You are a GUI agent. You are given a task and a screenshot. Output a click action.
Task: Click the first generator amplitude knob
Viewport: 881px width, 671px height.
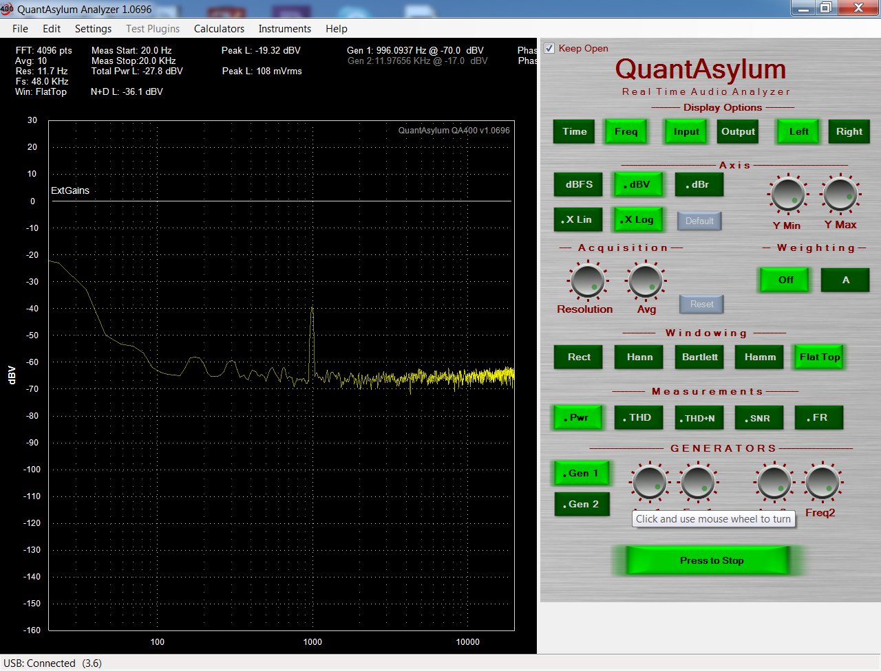tap(648, 482)
